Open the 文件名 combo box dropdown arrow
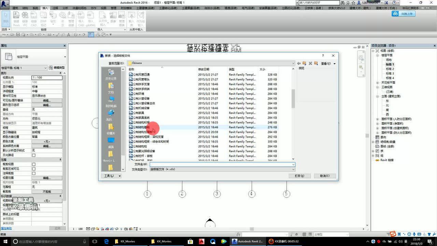The image size is (437, 246). pos(293,164)
